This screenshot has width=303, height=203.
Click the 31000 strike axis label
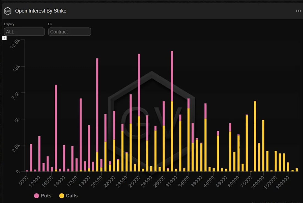172,182
